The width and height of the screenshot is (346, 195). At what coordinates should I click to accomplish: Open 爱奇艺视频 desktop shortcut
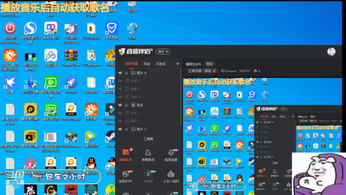(x=51, y=112)
